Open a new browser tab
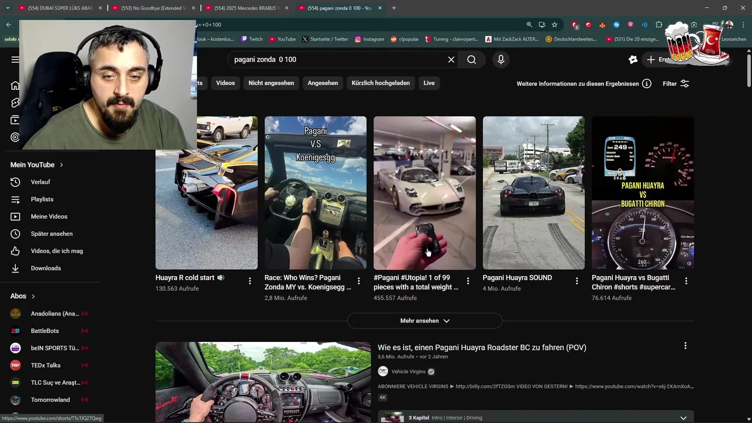 coord(394,8)
